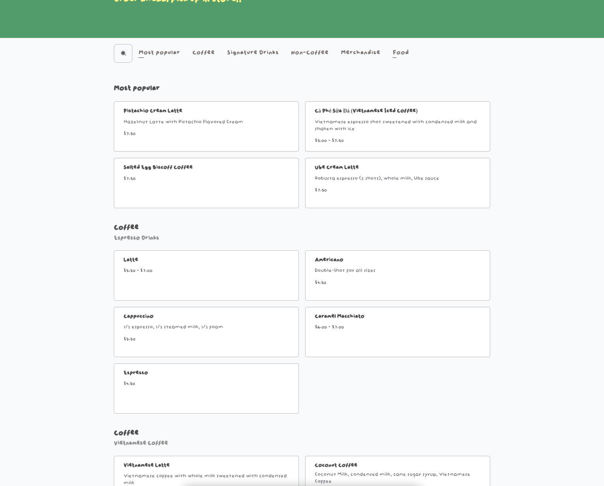
Task: Jump to the Food tab
Action: (400, 53)
